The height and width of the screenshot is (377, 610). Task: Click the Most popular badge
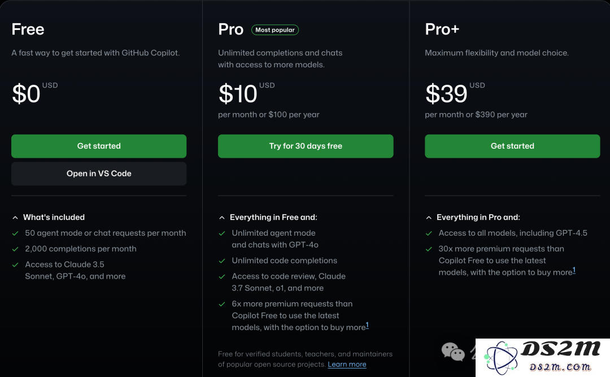pos(275,30)
